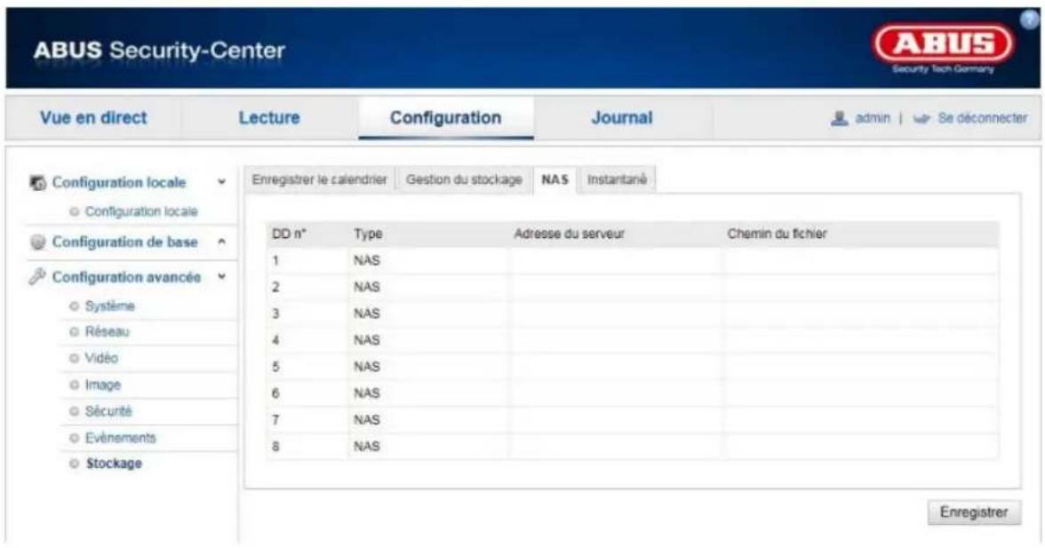Collapse the Configuration locale section arrow
This screenshot has height=548, width=1045.
coord(222,182)
